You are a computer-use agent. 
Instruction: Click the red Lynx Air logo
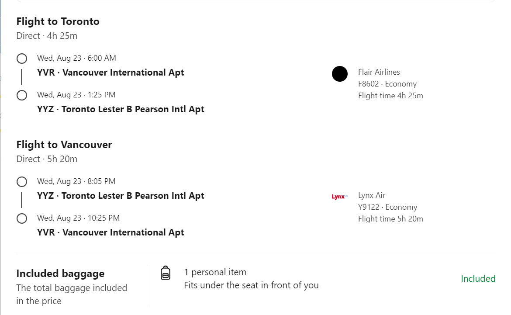pyautogui.click(x=339, y=197)
